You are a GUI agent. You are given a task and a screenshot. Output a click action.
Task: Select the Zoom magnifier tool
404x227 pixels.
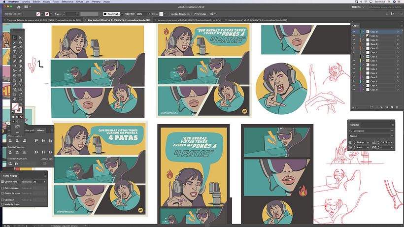(x=20, y=99)
